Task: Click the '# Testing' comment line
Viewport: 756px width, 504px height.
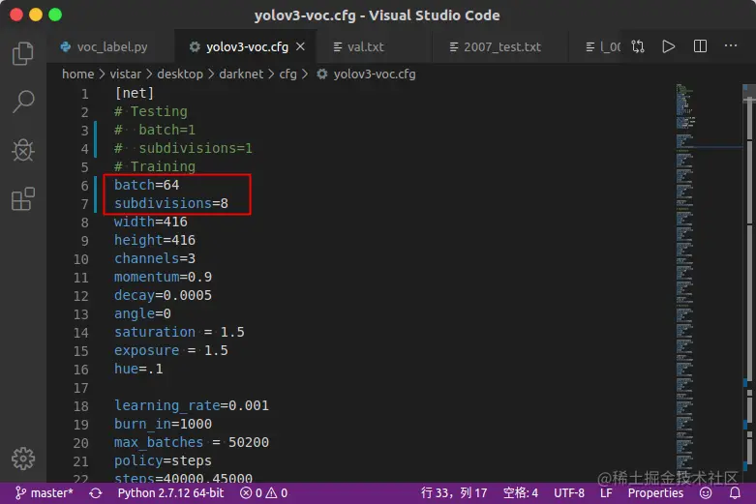Action: (x=150, y=111)
